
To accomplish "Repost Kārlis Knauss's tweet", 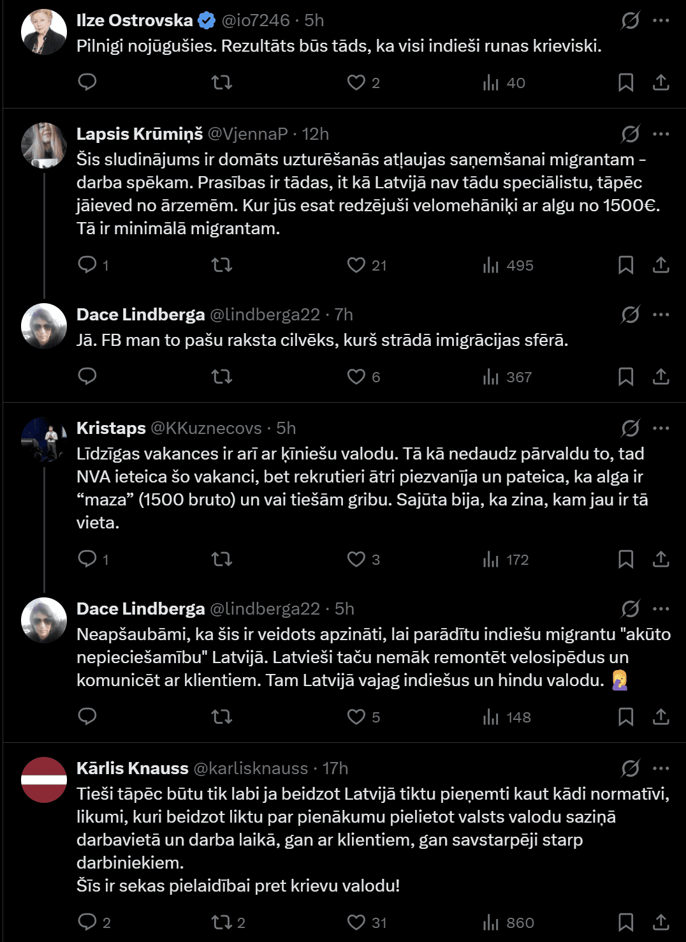I will point(222,922).
